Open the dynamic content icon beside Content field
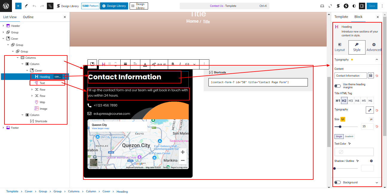387x195 pixels. [x=371, y=76]
